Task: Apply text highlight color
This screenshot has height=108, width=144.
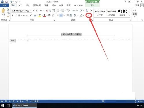Action: (x=39, y=16)
